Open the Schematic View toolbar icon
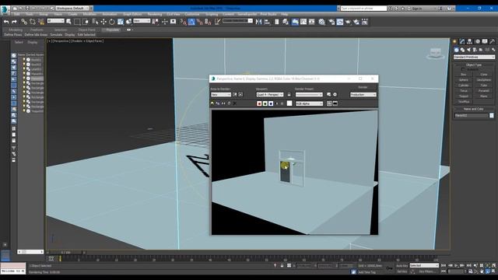Viewport: 498px width, 280px height. [x=312, y=22]
